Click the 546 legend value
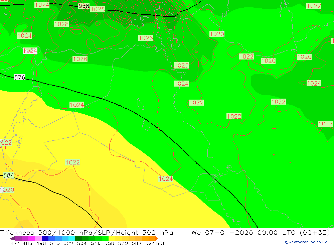The width and height of the screenshot is (334, 245). coord(96,243)
